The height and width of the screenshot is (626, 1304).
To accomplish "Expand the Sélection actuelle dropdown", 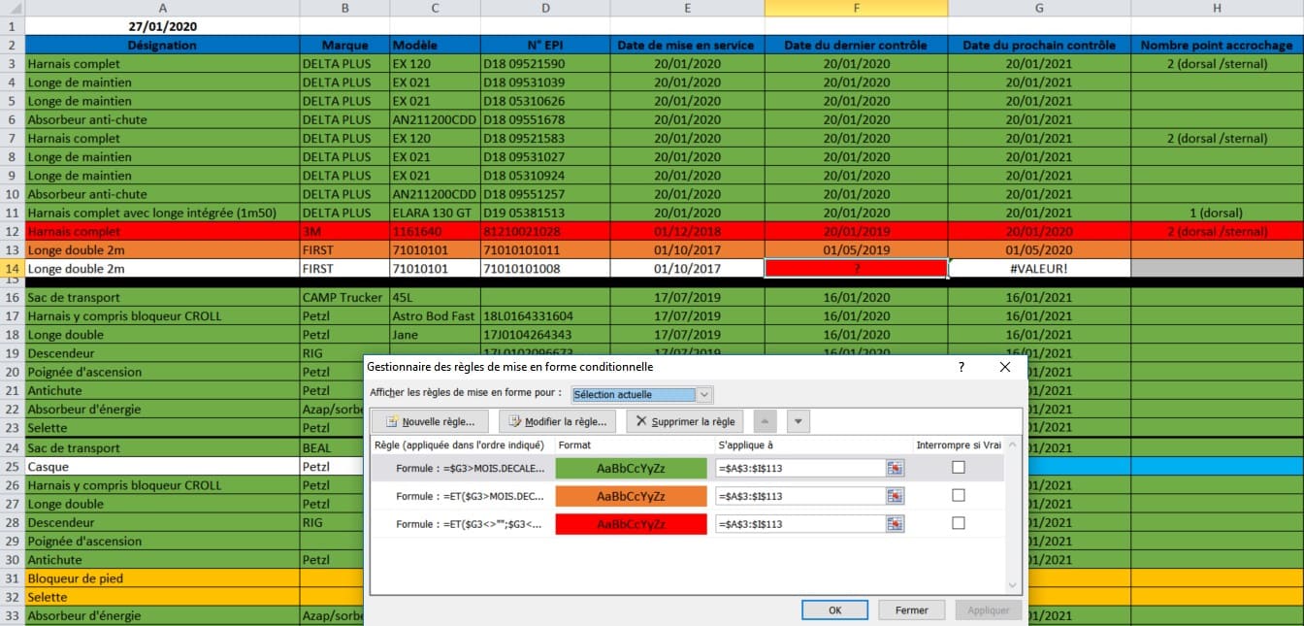I will click(704, 395).
